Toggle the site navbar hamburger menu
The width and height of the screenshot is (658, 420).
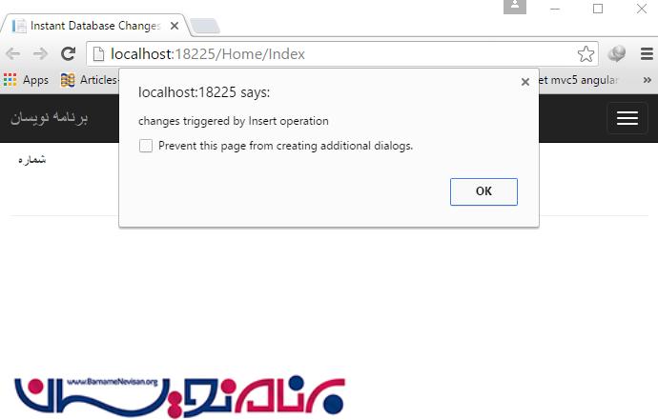(x=627, y=118)
